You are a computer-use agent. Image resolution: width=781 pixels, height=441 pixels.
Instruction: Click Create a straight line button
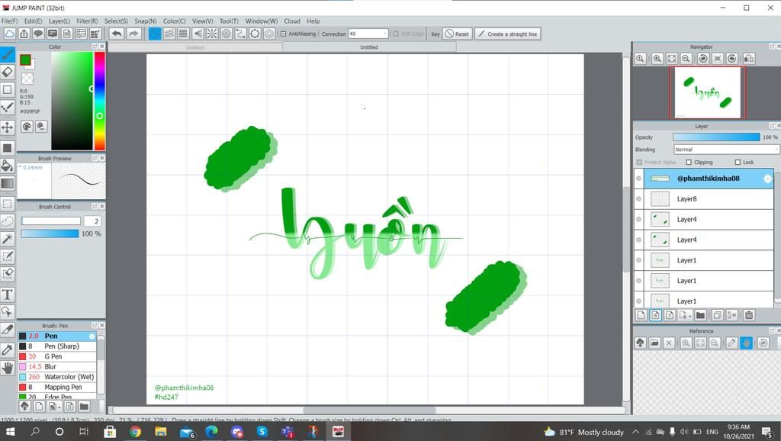[507, 34]
